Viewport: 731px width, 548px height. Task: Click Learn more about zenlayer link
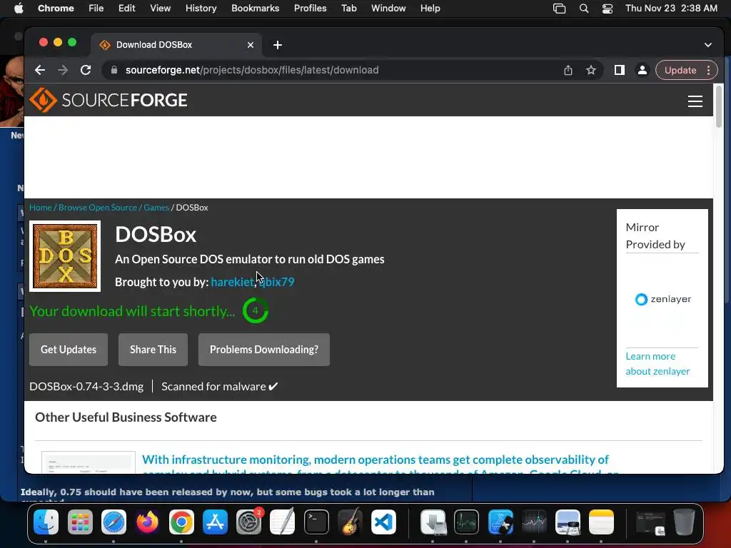coord(657,363)
